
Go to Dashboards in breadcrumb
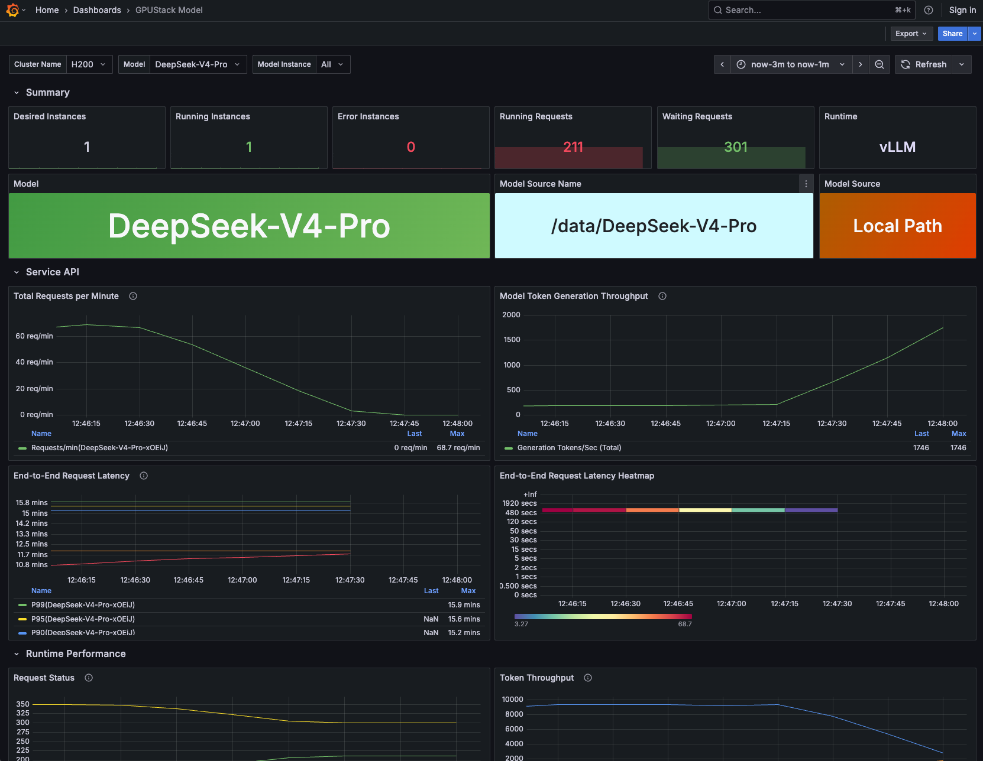(x=97, y=10)
